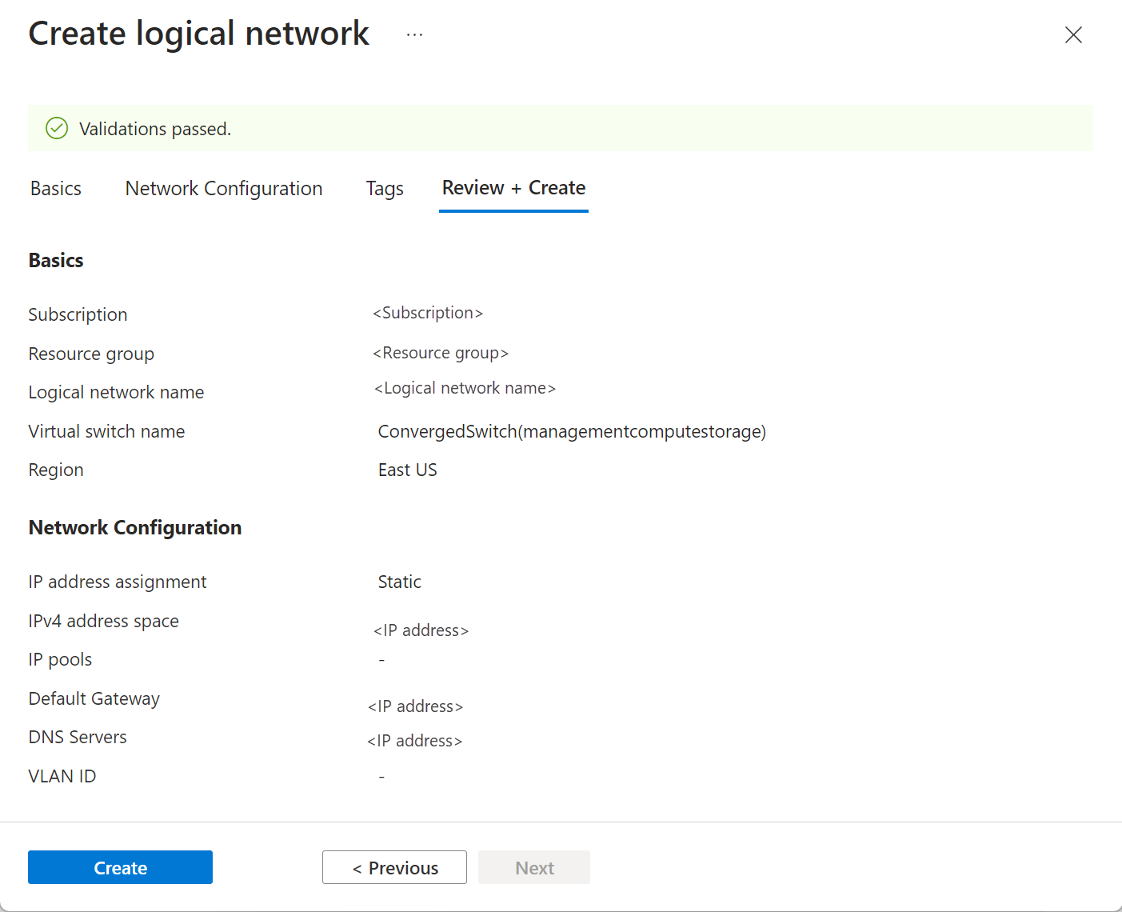
Task: Click the Static IP assignment value
Action: point(400,582)
